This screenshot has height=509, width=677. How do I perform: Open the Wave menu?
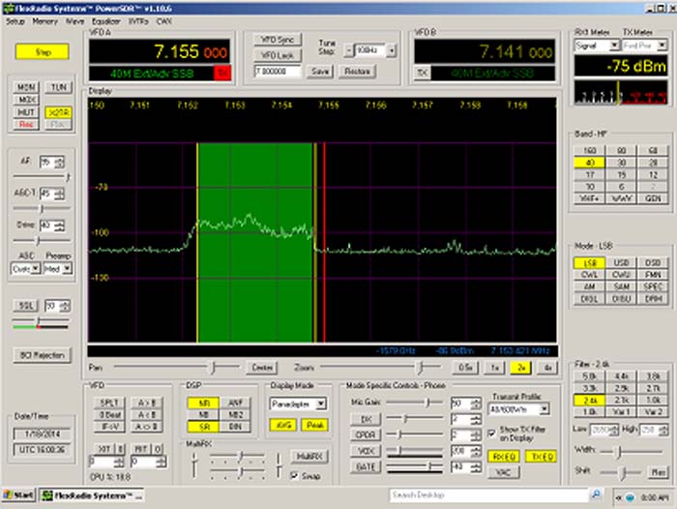coord(74,21)
